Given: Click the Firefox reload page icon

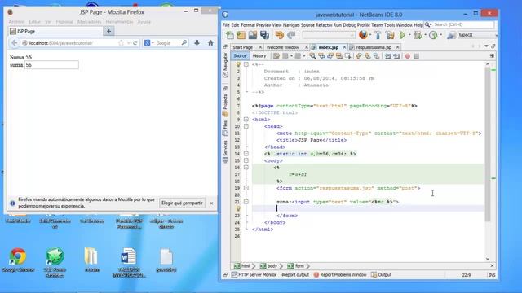Looking at the screenshot, I should [x=135, y=43].
